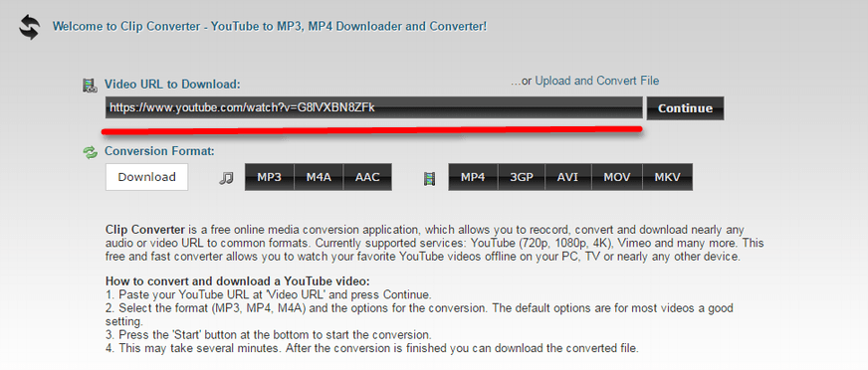Choose MKV conversion format
This screenshot has height=370, width=868.
(668, 177)
